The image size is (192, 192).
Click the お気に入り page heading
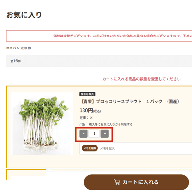click(24, 15)
